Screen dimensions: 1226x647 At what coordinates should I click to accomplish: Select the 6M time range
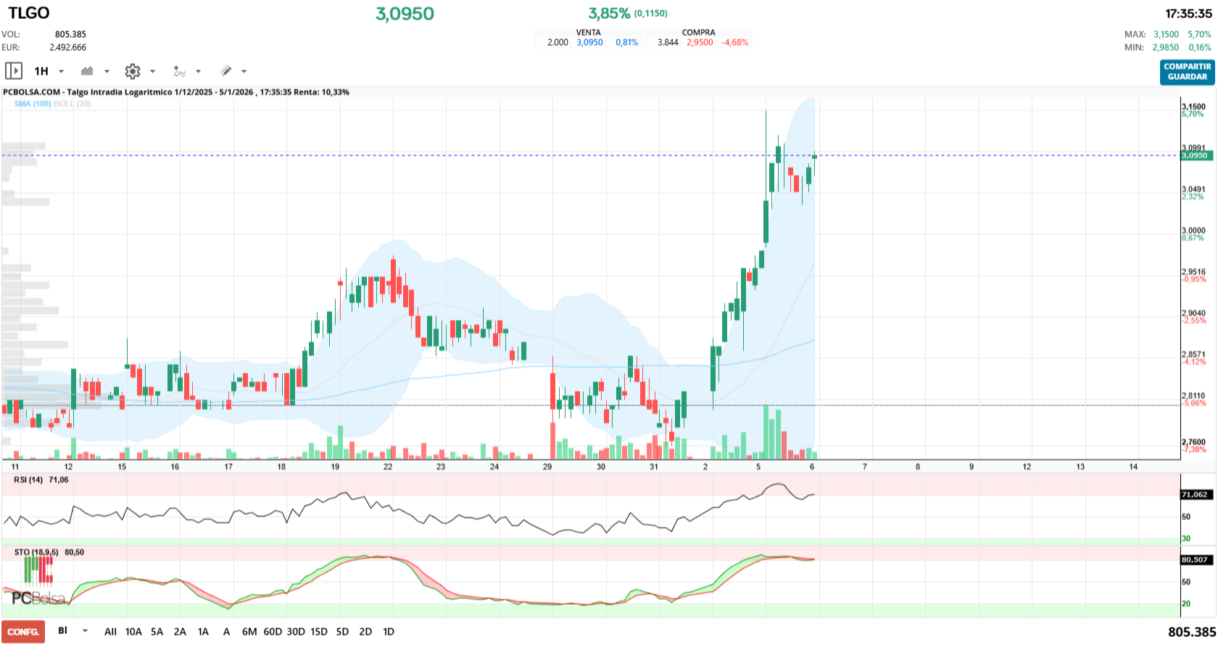click(249, 632)
